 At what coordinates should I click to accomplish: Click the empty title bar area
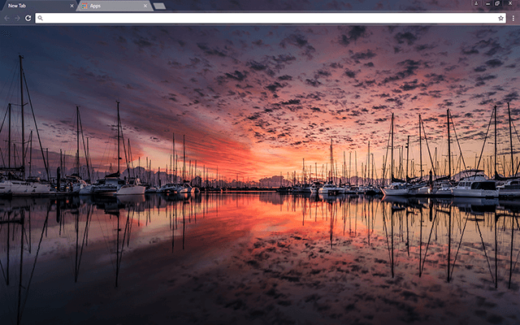click(x=325, y=5)
